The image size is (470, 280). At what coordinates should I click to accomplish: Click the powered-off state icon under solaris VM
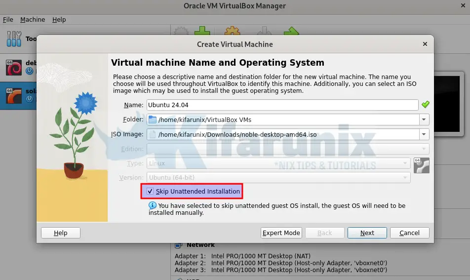(29, 99)
